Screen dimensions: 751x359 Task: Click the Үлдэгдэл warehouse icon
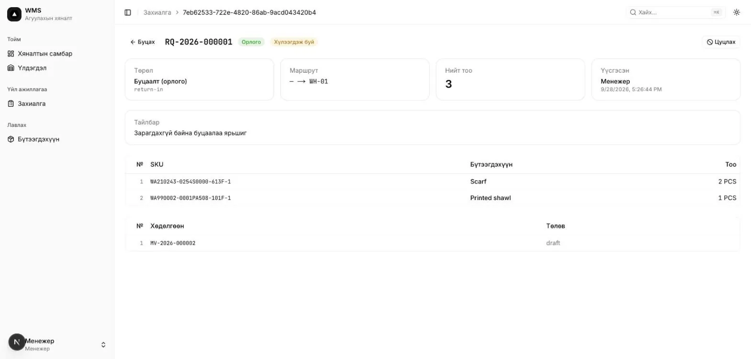pyautogui.click(x=11, y=68)
